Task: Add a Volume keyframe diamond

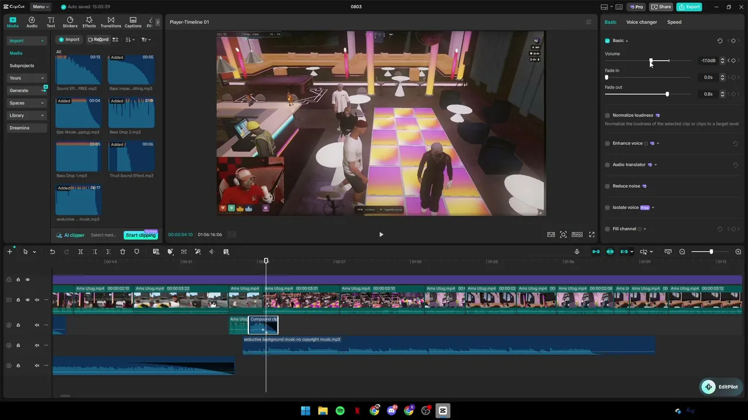Action: point(733,61)
